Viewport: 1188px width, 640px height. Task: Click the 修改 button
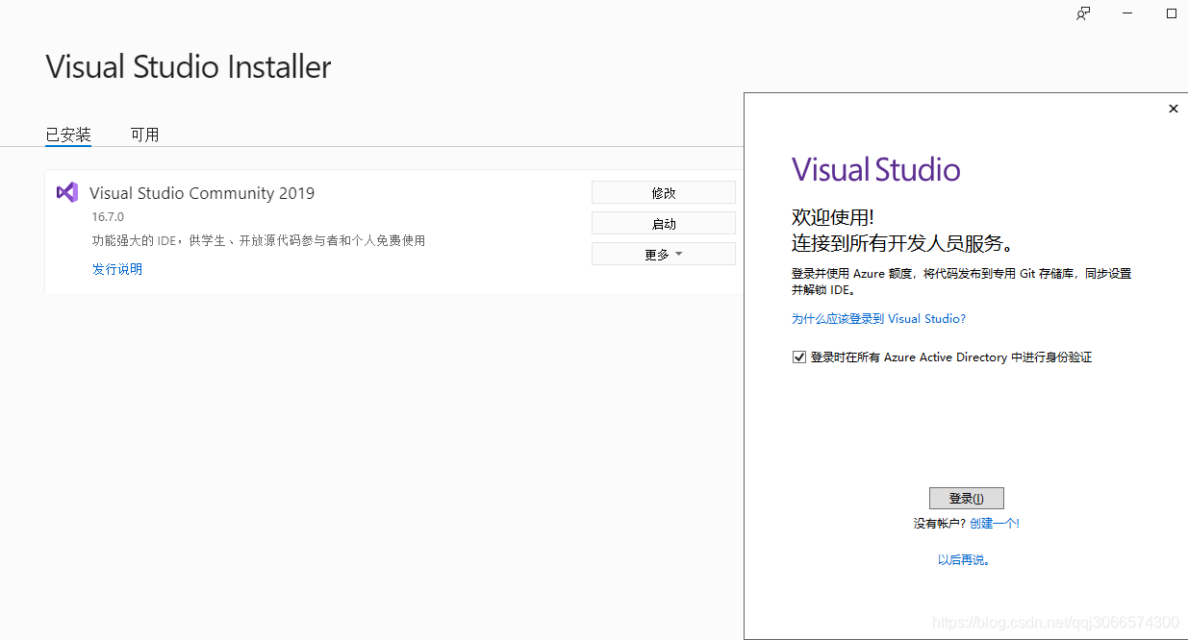tap(664, 192)
